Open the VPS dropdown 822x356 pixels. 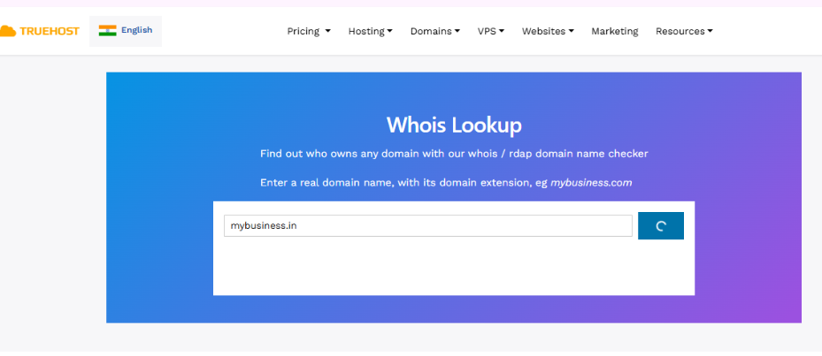point(491,31)
